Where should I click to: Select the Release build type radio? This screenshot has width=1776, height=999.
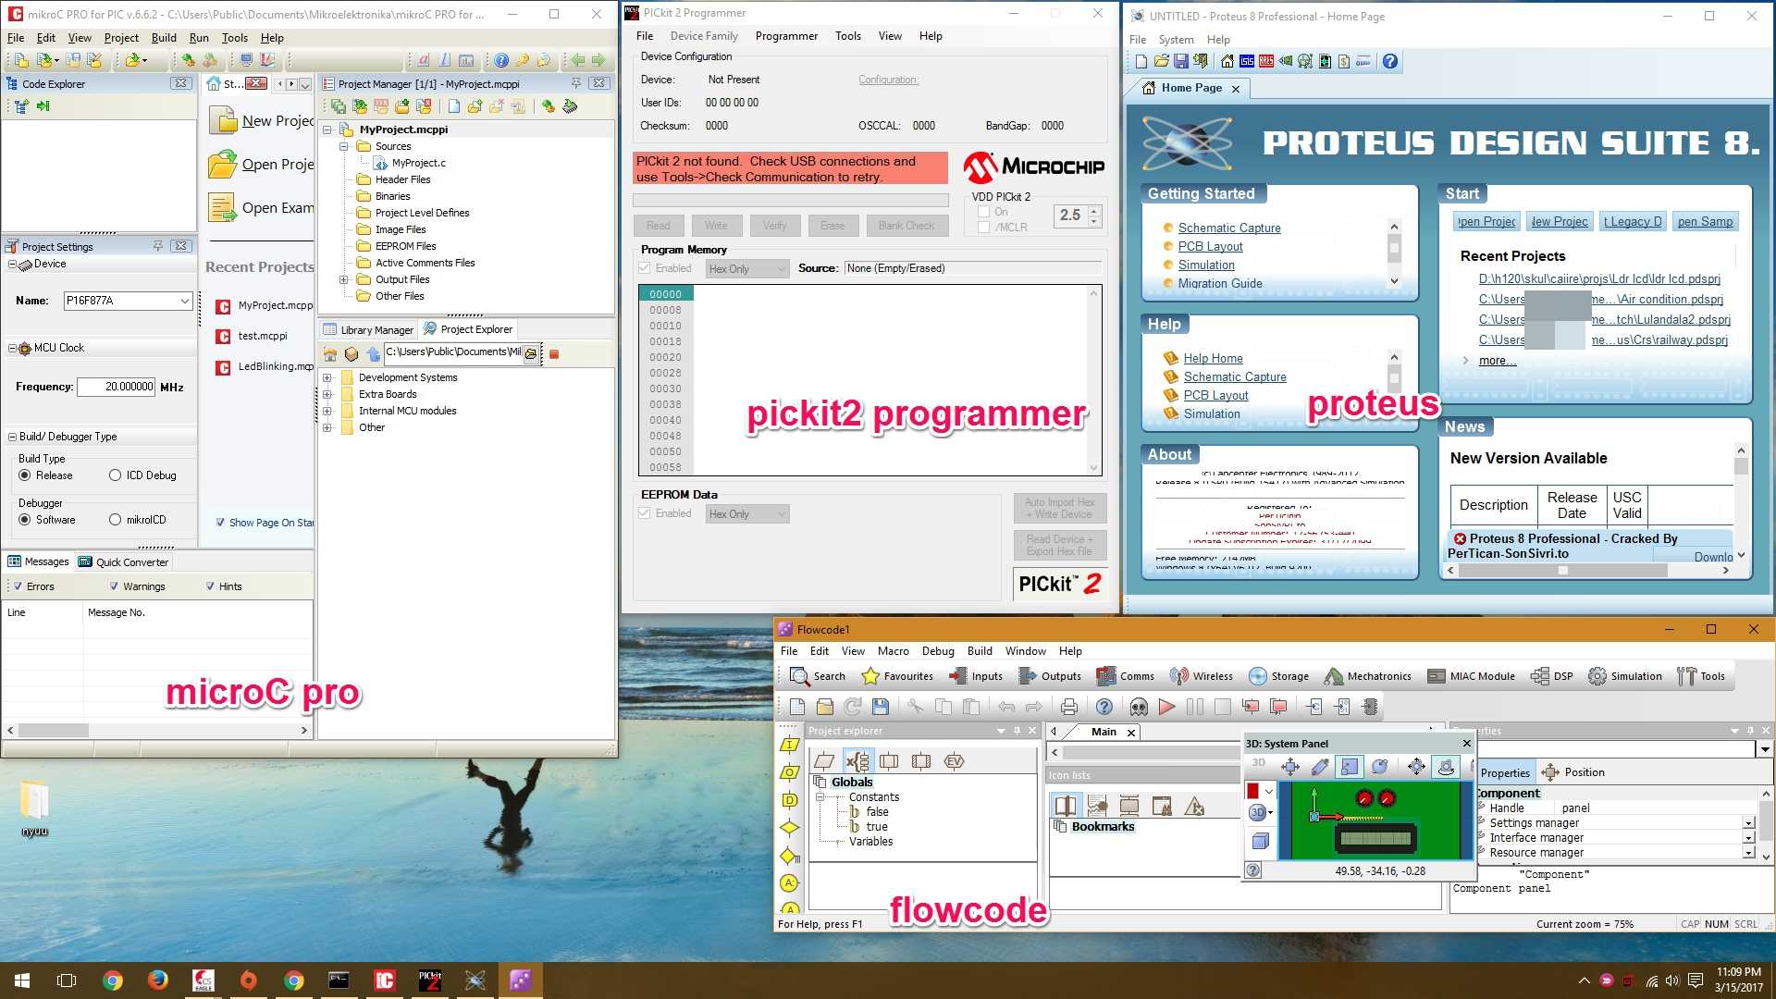[x=25, y=475]
